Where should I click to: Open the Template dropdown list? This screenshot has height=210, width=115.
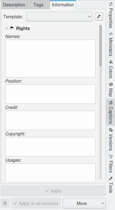(59, 16)
